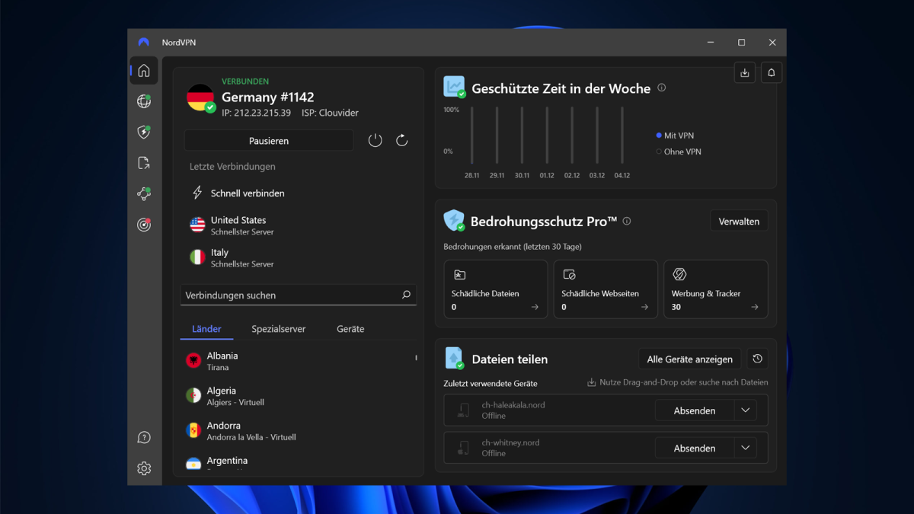This screenshot has width=914, height=514.
Task: Open Bedrohungsschutz via the shield sidebar icon
Action: click(x=144, y=132)
